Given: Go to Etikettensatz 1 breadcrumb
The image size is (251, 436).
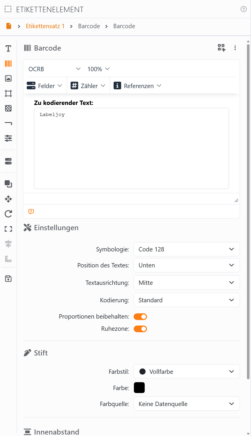Looking at the screenshot, I should point(45,26).
